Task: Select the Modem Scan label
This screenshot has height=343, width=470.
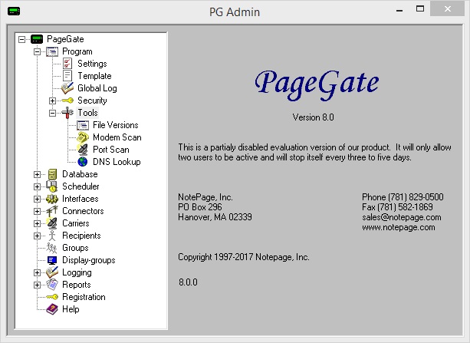Action: (x=117, y=137)
